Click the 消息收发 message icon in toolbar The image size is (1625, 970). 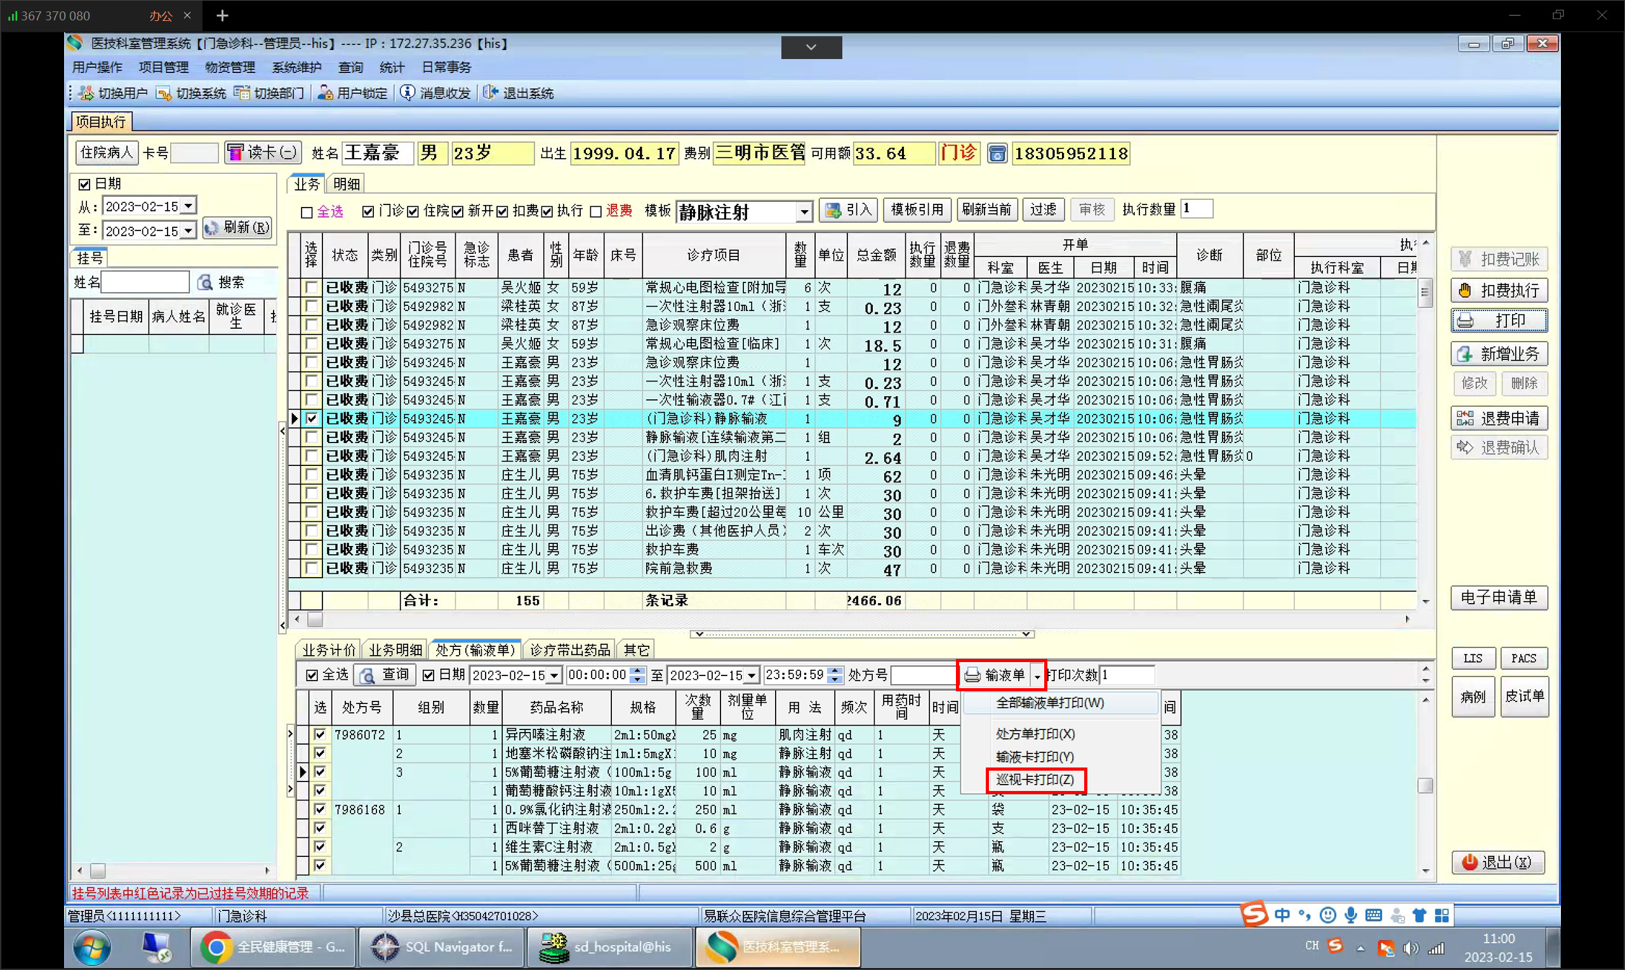click(408, 93)
